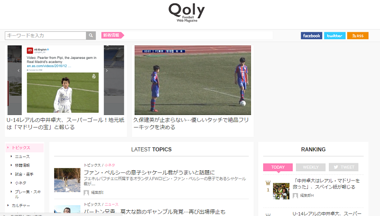
Task: Select 移籍情報 in the sidebar menu
Action: point(22,166)
